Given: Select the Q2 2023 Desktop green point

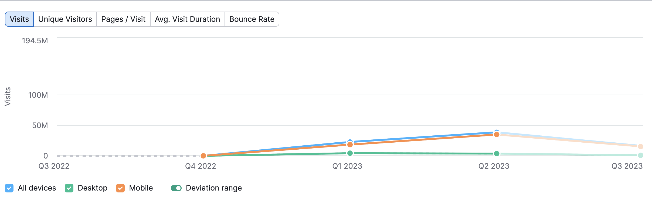Looking at the screenshot, I should coord(497,154).
